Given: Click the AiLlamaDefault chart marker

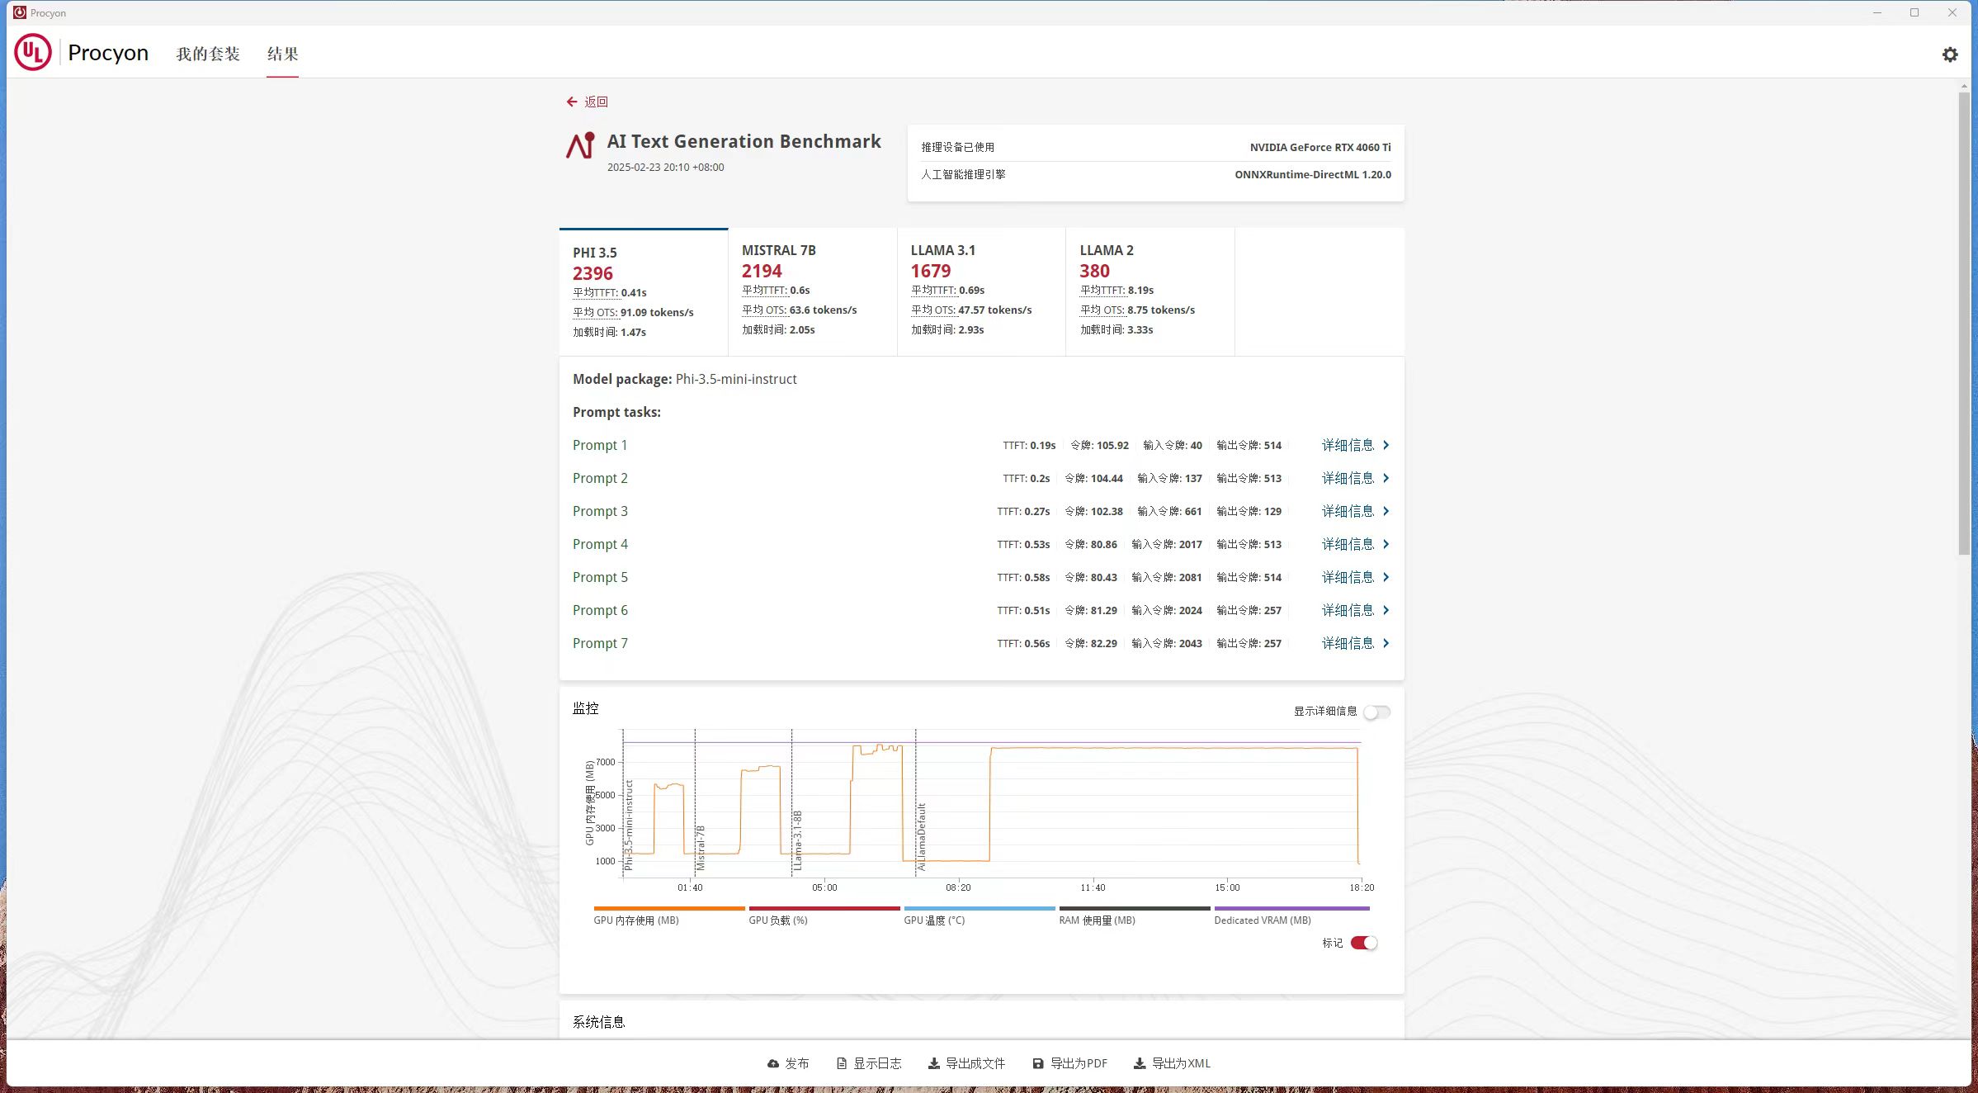Looking at the screenshot, I should (922, 837).
